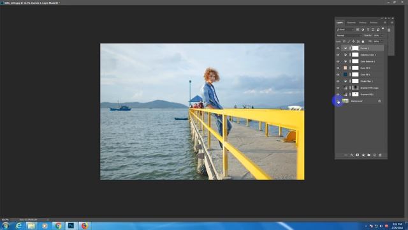Click the Opacity percentage field
The height and width of the screenshot is (230, 408).
point(376,36)
